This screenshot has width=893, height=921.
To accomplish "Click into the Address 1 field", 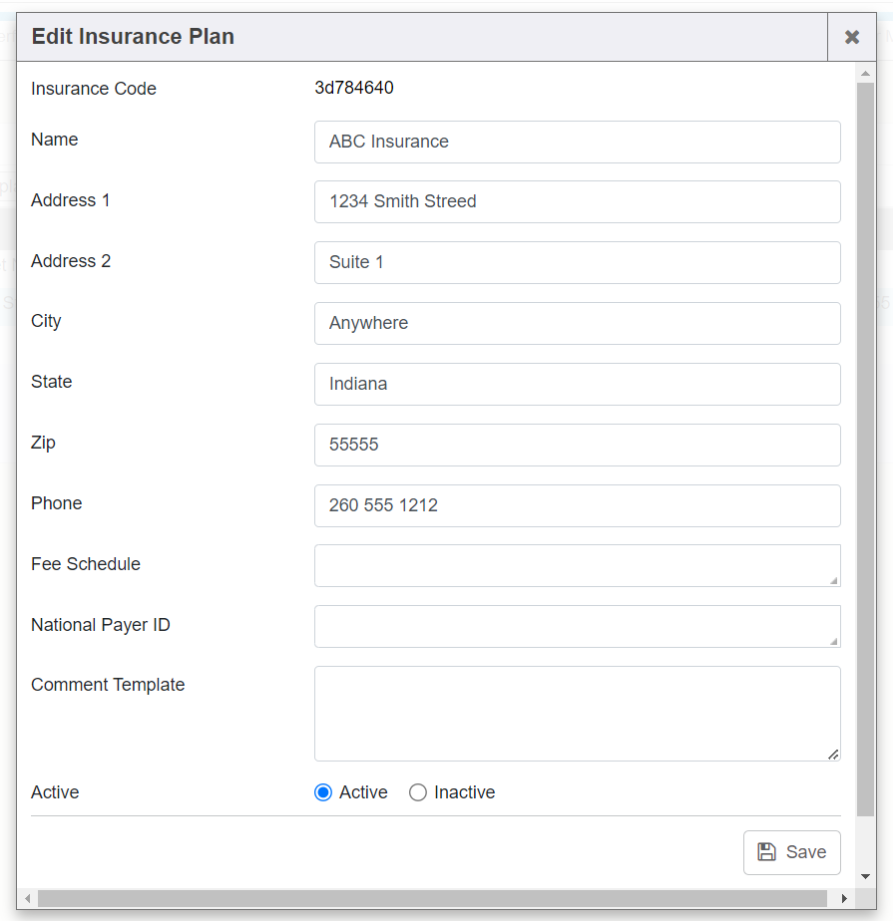I will click(578, 202).
